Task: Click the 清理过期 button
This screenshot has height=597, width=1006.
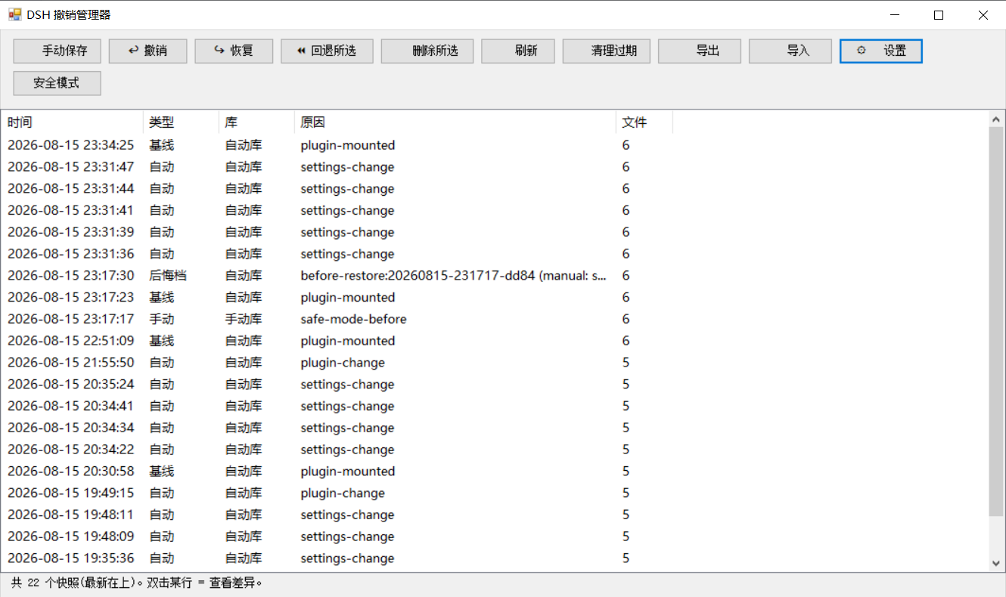Action: [607, 51]
